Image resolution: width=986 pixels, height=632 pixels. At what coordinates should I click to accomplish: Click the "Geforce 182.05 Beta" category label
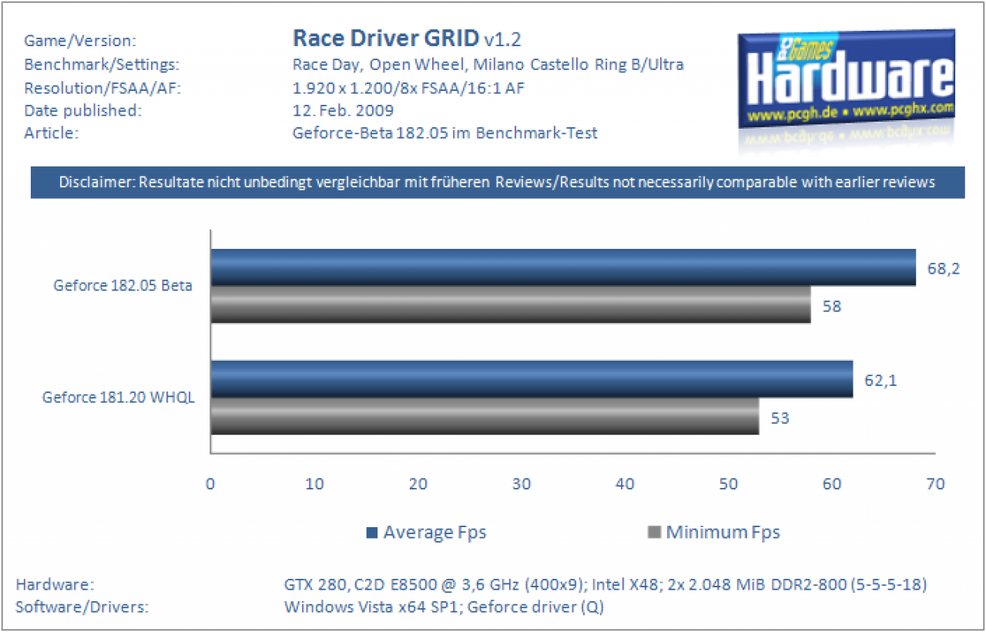[x=122, y=285]
